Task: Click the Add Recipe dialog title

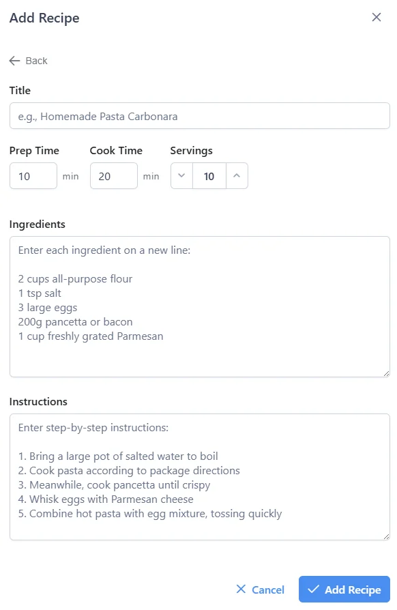Action: pos(44,18)
